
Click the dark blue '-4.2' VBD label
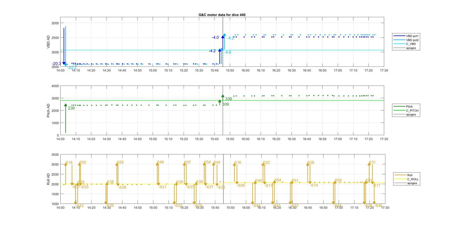point(212,51)
